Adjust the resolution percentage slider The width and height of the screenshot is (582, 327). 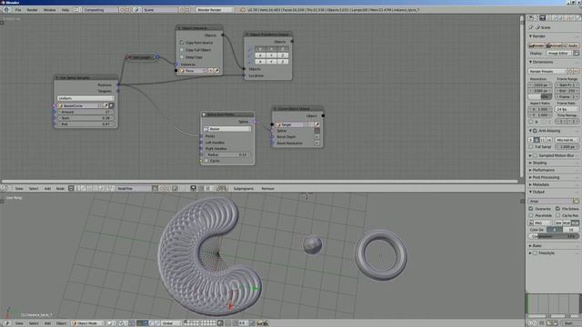coord(540,97)
